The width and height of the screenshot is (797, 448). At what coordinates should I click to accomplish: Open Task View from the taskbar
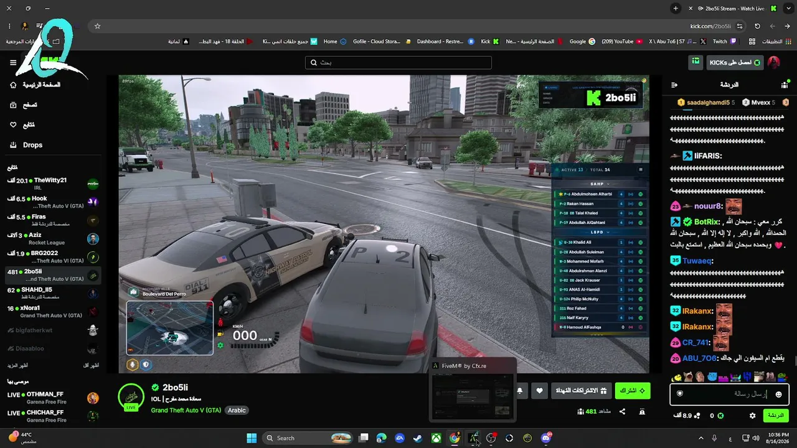coord(364,438)
